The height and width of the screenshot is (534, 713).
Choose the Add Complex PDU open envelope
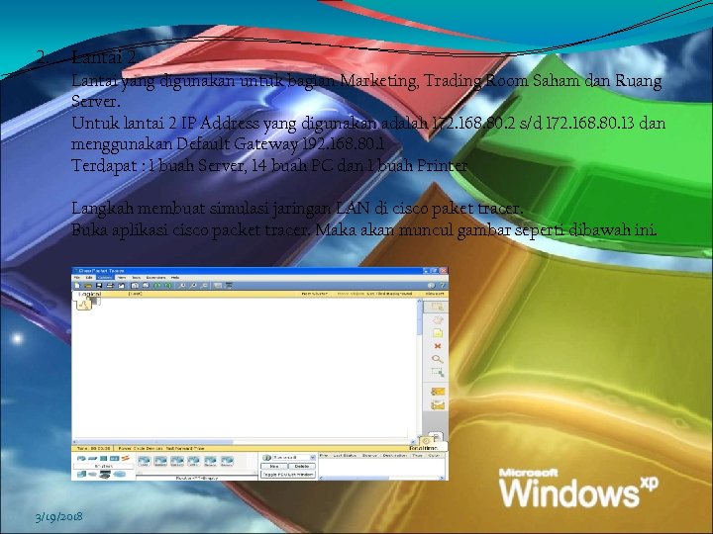[x=438, y=404]
